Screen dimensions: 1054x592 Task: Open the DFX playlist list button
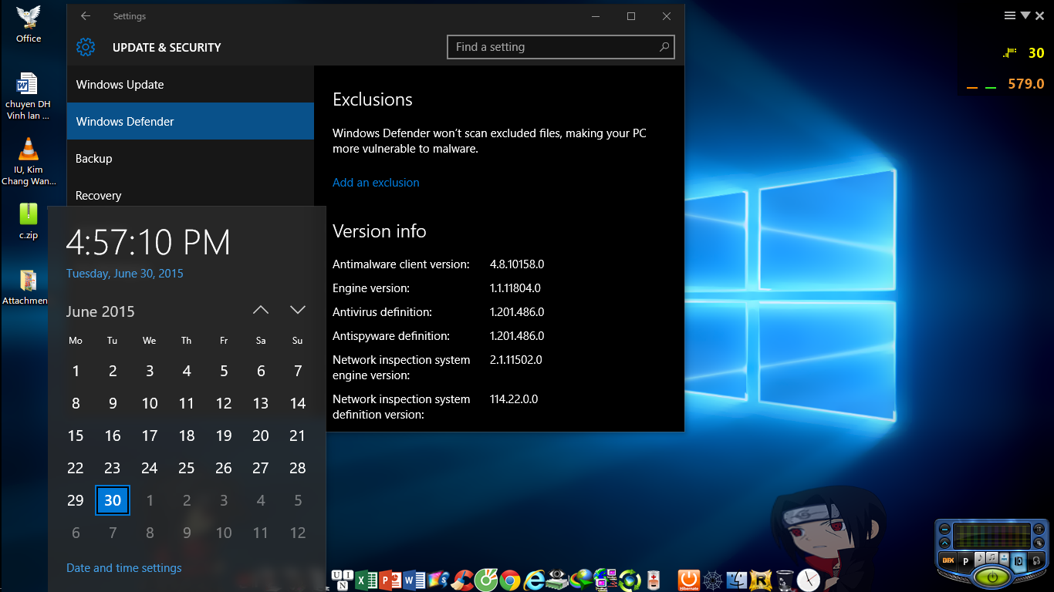pyautogui.click(x=1039, y=530)
